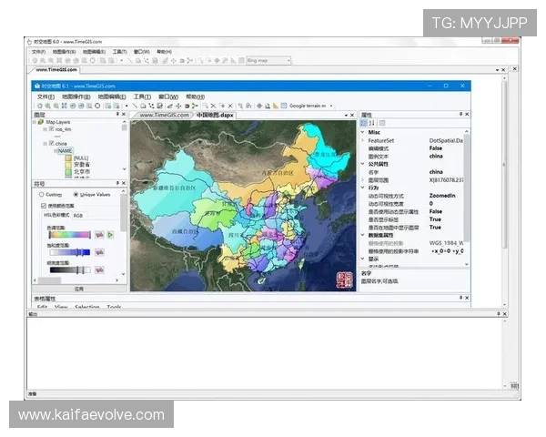
Task: Click the hue range gradient slider
Action: [70, 235]
